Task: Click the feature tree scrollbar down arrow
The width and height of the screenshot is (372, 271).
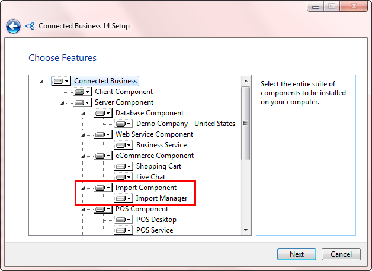Action: (245, 230)
